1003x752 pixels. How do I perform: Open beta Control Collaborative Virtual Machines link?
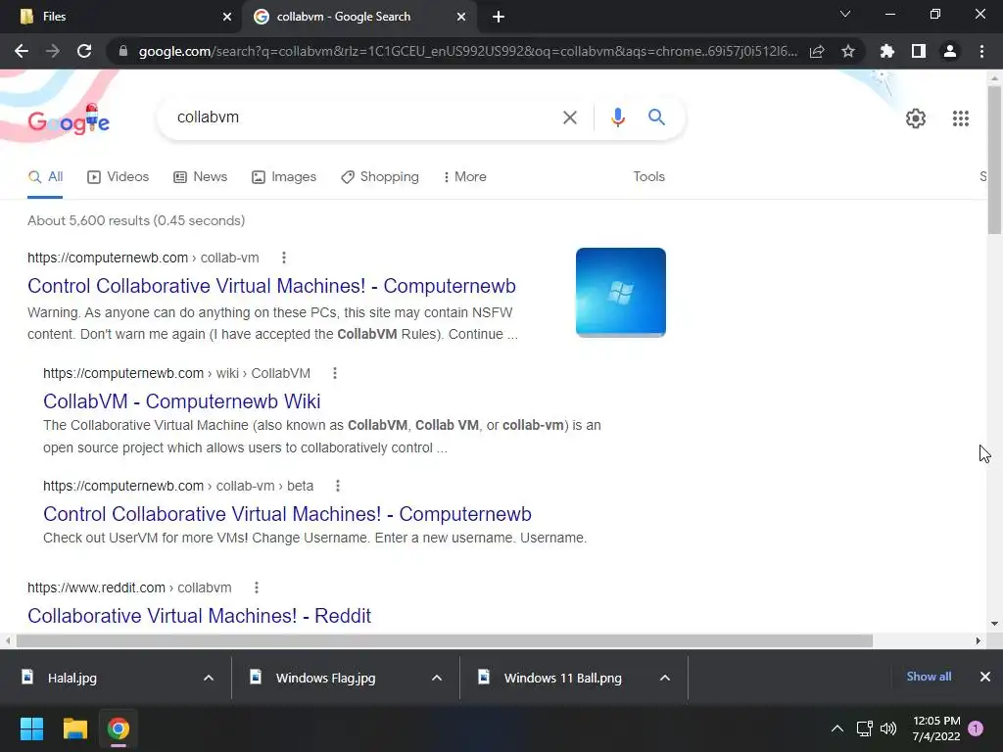coord(287,514)
